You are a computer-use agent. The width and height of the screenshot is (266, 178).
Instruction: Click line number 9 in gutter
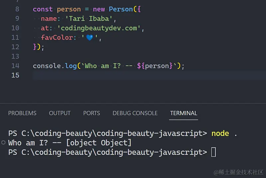[17, 19]
